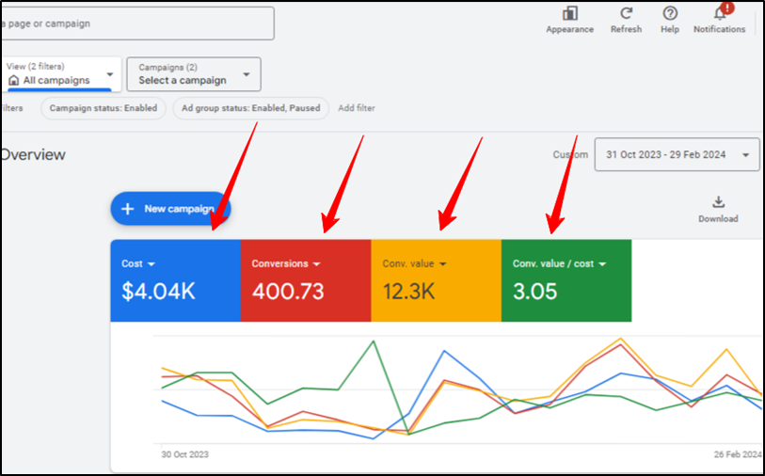Open the Appearance settings icon
Image resolution: width=765 pixels, height=476 pixels.
point(570,14)
